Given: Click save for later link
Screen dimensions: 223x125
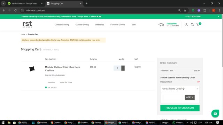Looking at the screenshot, I should click(x=66, y=83).
